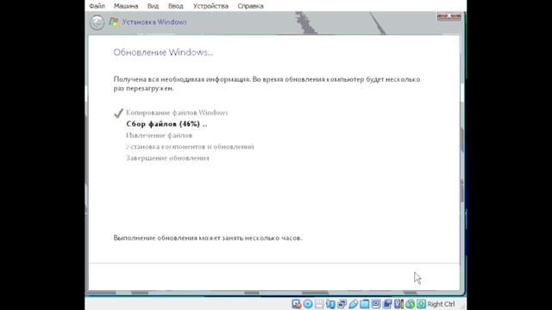Viewport: 552px width, 310px height.
Task: Click the hard disk activity status icon
Action: (x=297, y=304)
